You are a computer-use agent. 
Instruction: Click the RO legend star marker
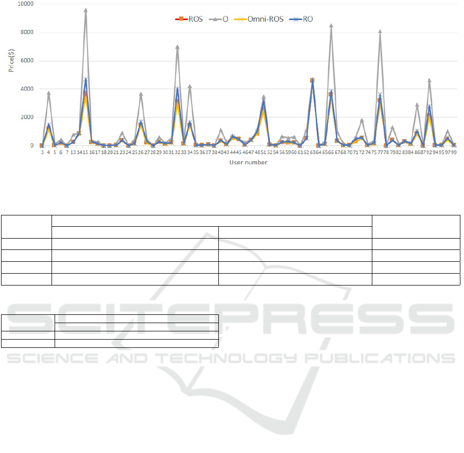point(296,19)
